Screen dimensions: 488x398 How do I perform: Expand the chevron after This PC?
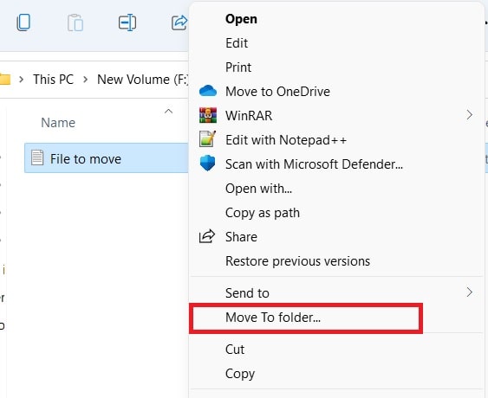[85, 80]
